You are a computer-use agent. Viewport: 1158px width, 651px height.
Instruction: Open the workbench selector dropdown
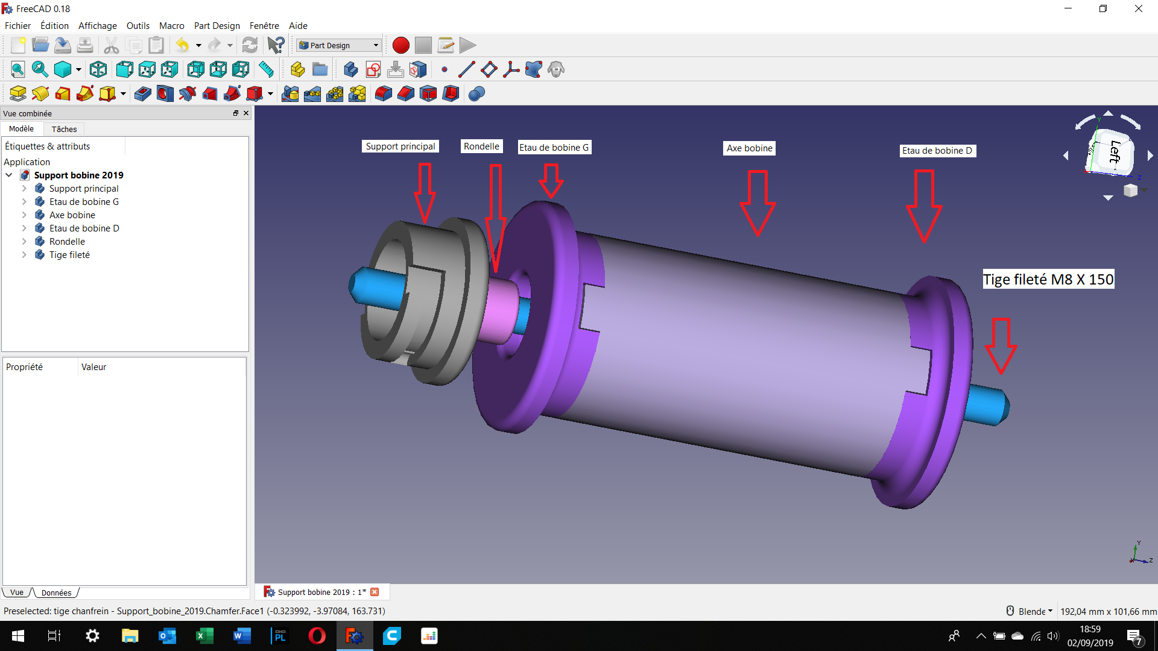click(340, 45)
